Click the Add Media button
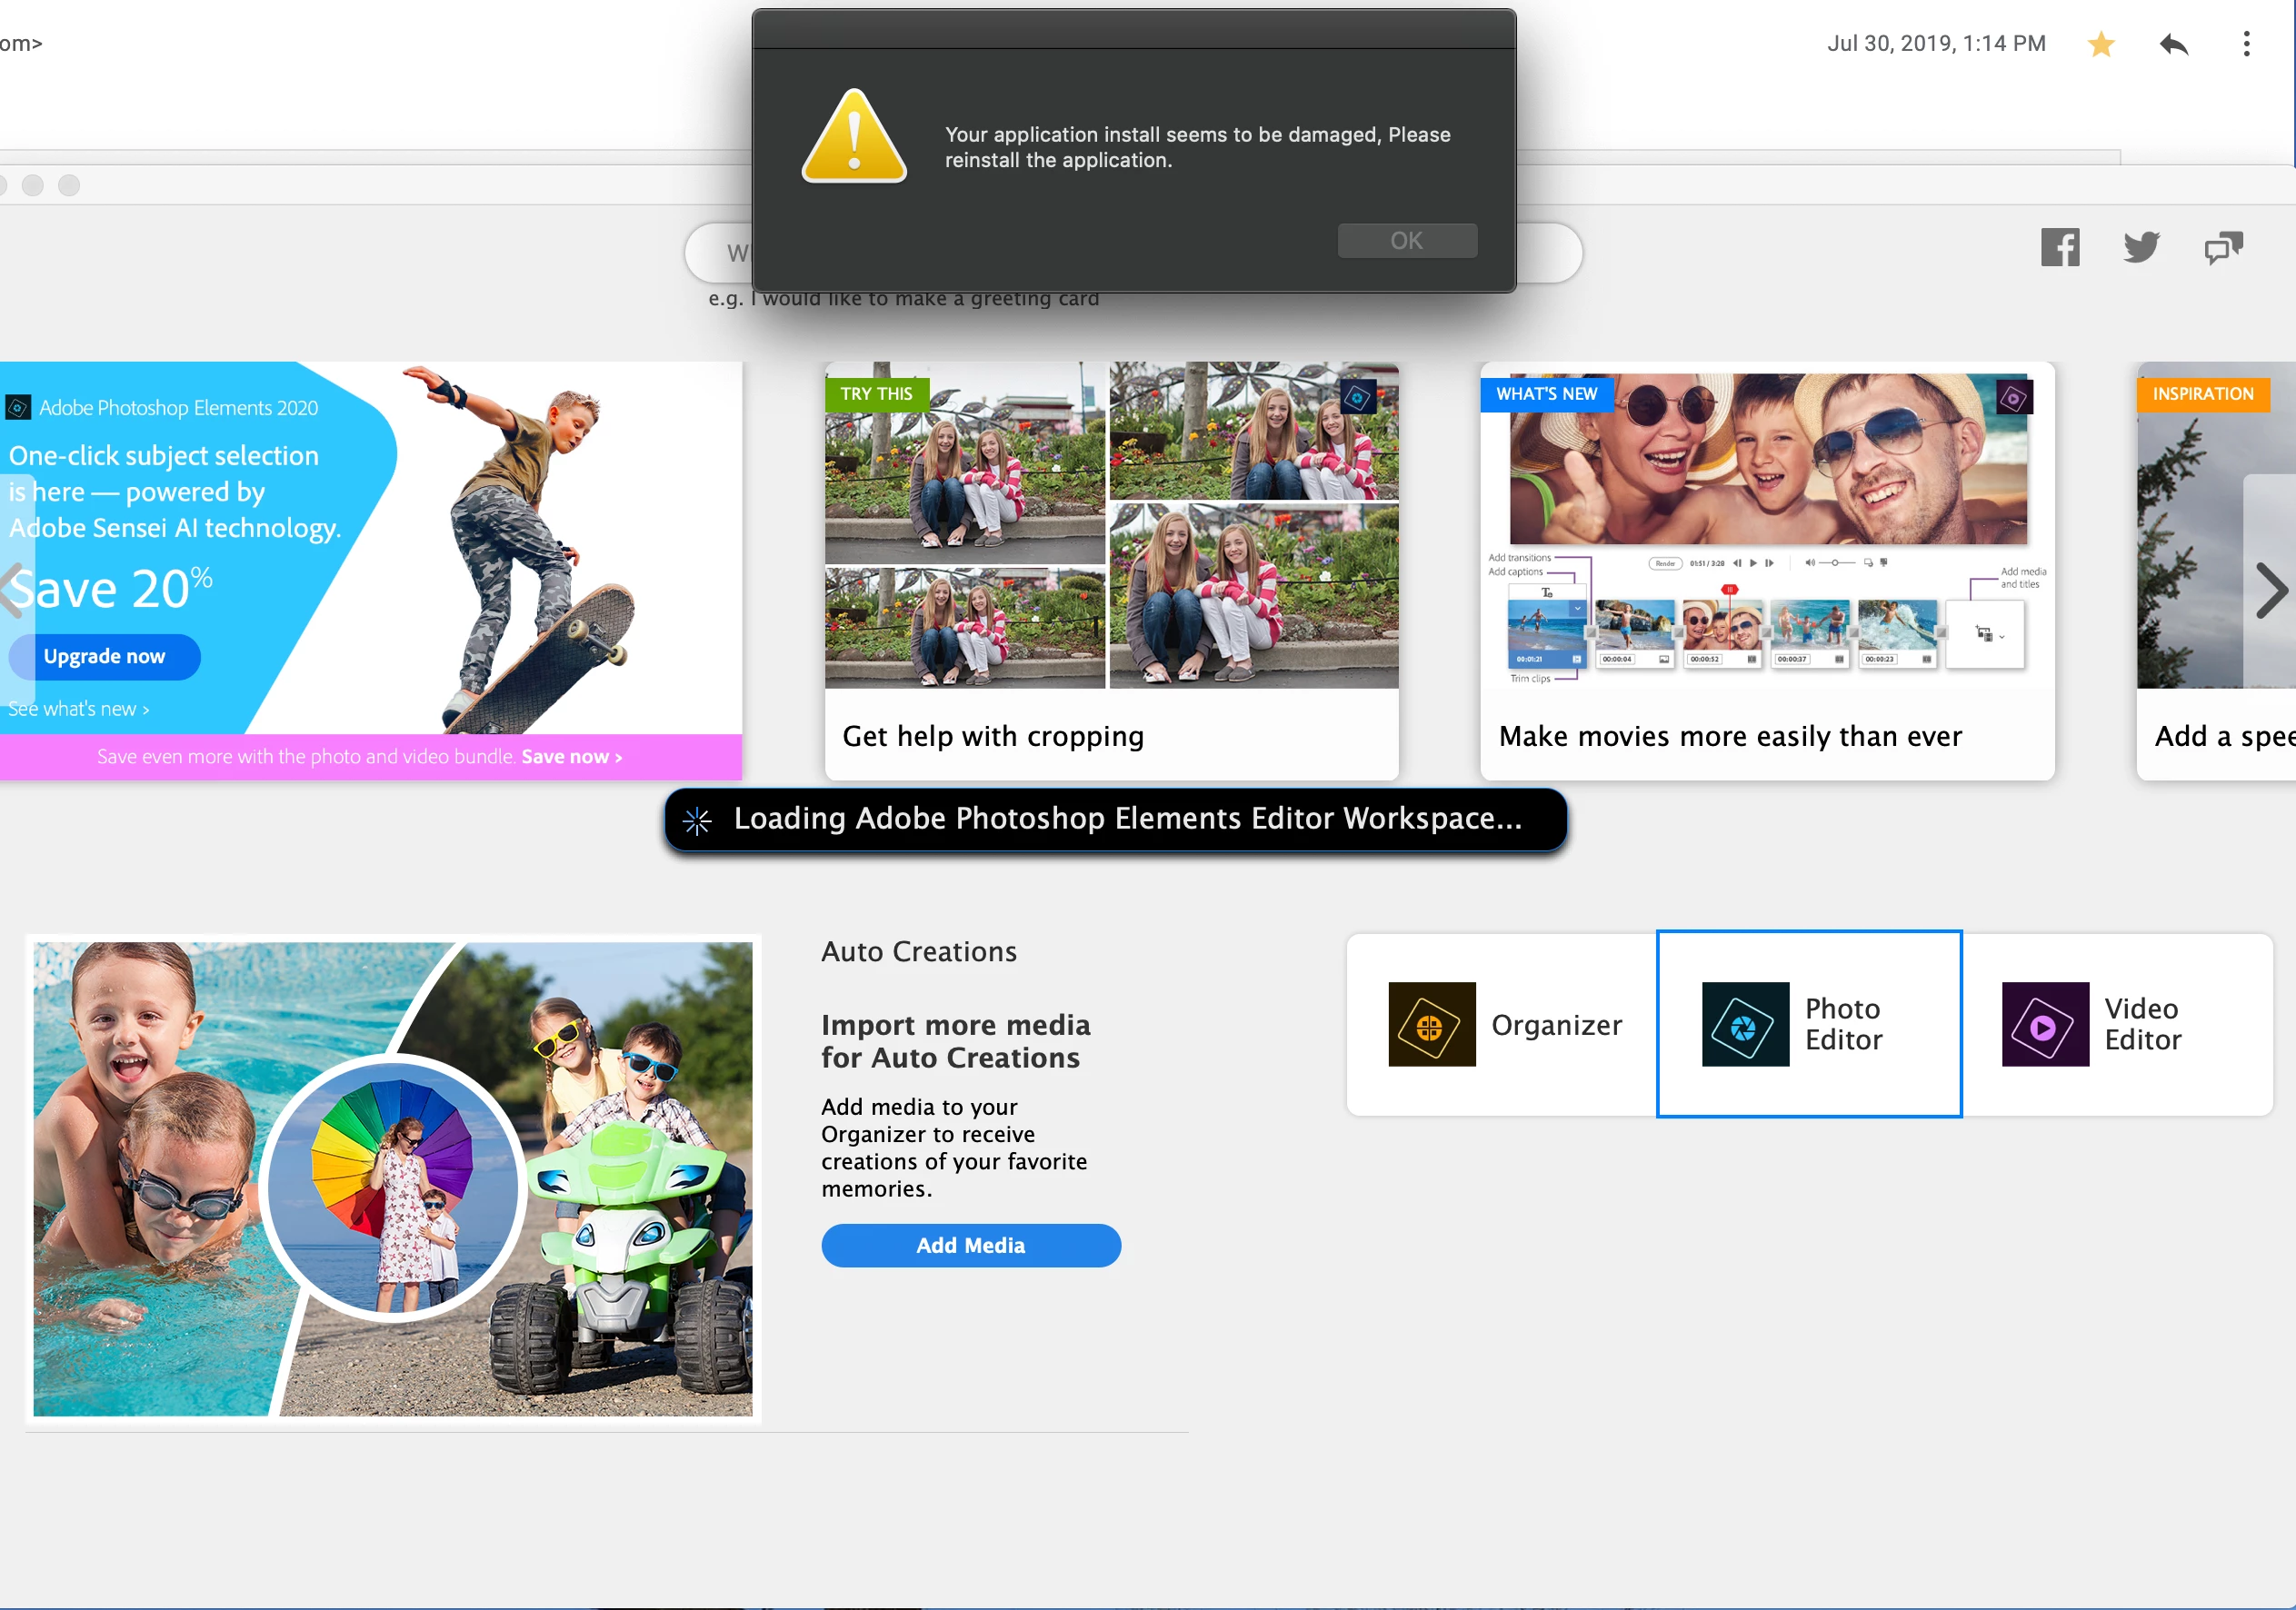 970,1246
